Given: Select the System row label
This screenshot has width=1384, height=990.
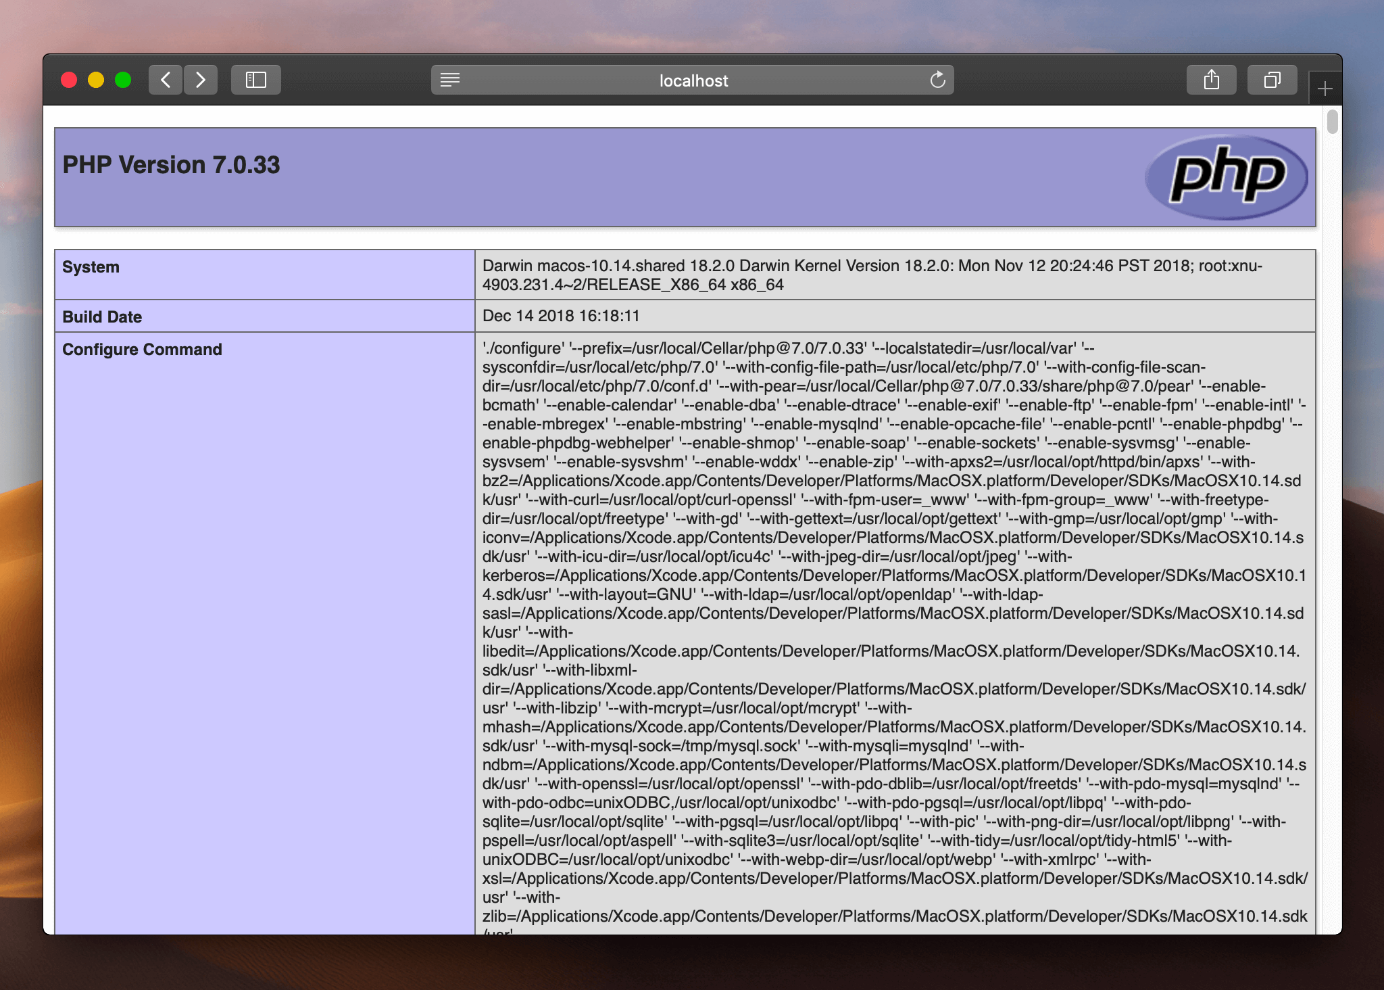Looking at the screenshot, I should click(x=91, y=267).
